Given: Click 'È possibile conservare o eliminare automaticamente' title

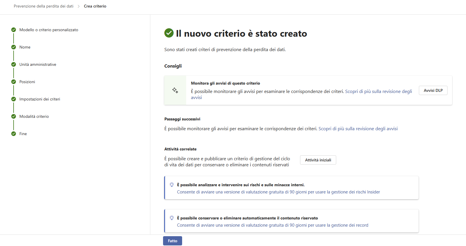Looking at the screenshot, I should pyautogui.click(x=247, y=218).
